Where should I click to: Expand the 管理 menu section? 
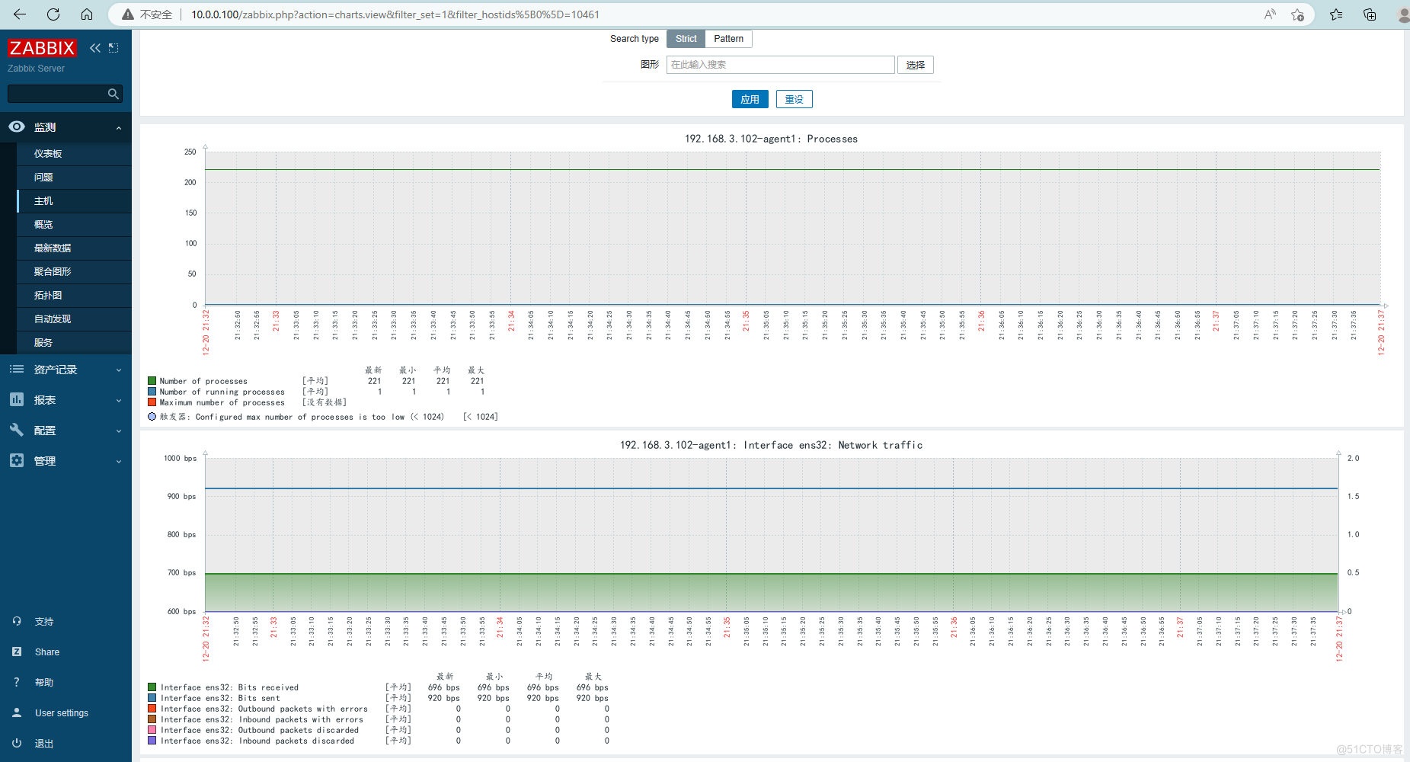tap(119, 462)
